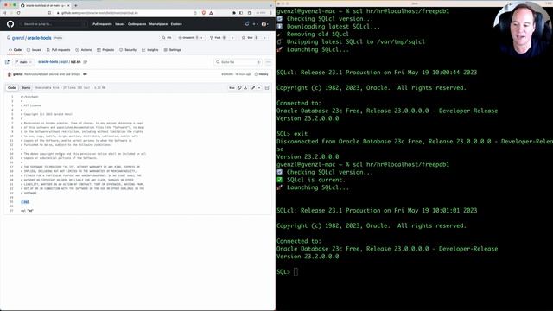Open the symbols panel icon
Viewport: 553px width, 311px height.
click(267, 88)
